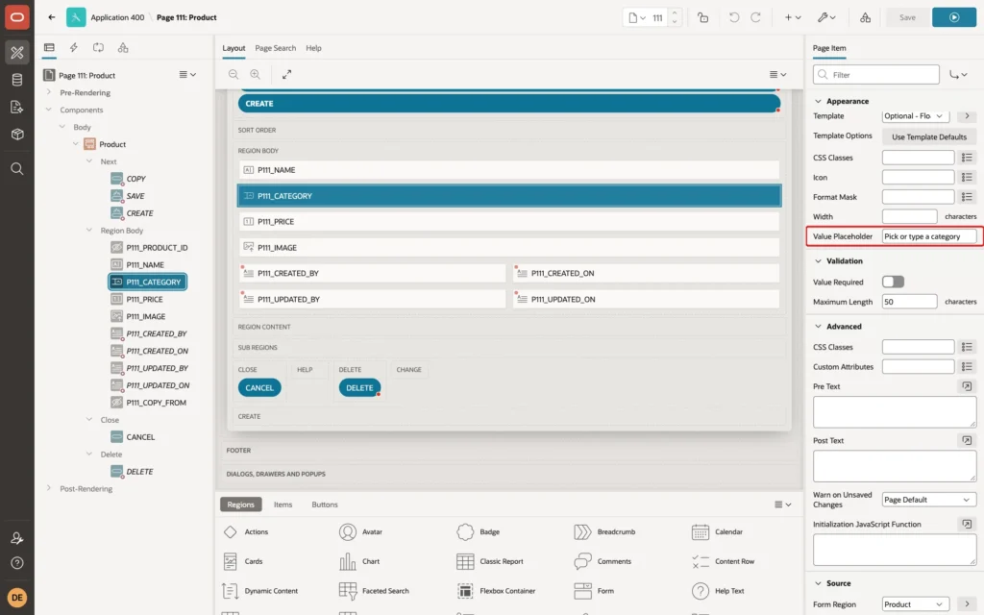The width and height of the screenshot is (984, 615).
Task: Select the Page Search tab
Action: click(x=275, y=48)
